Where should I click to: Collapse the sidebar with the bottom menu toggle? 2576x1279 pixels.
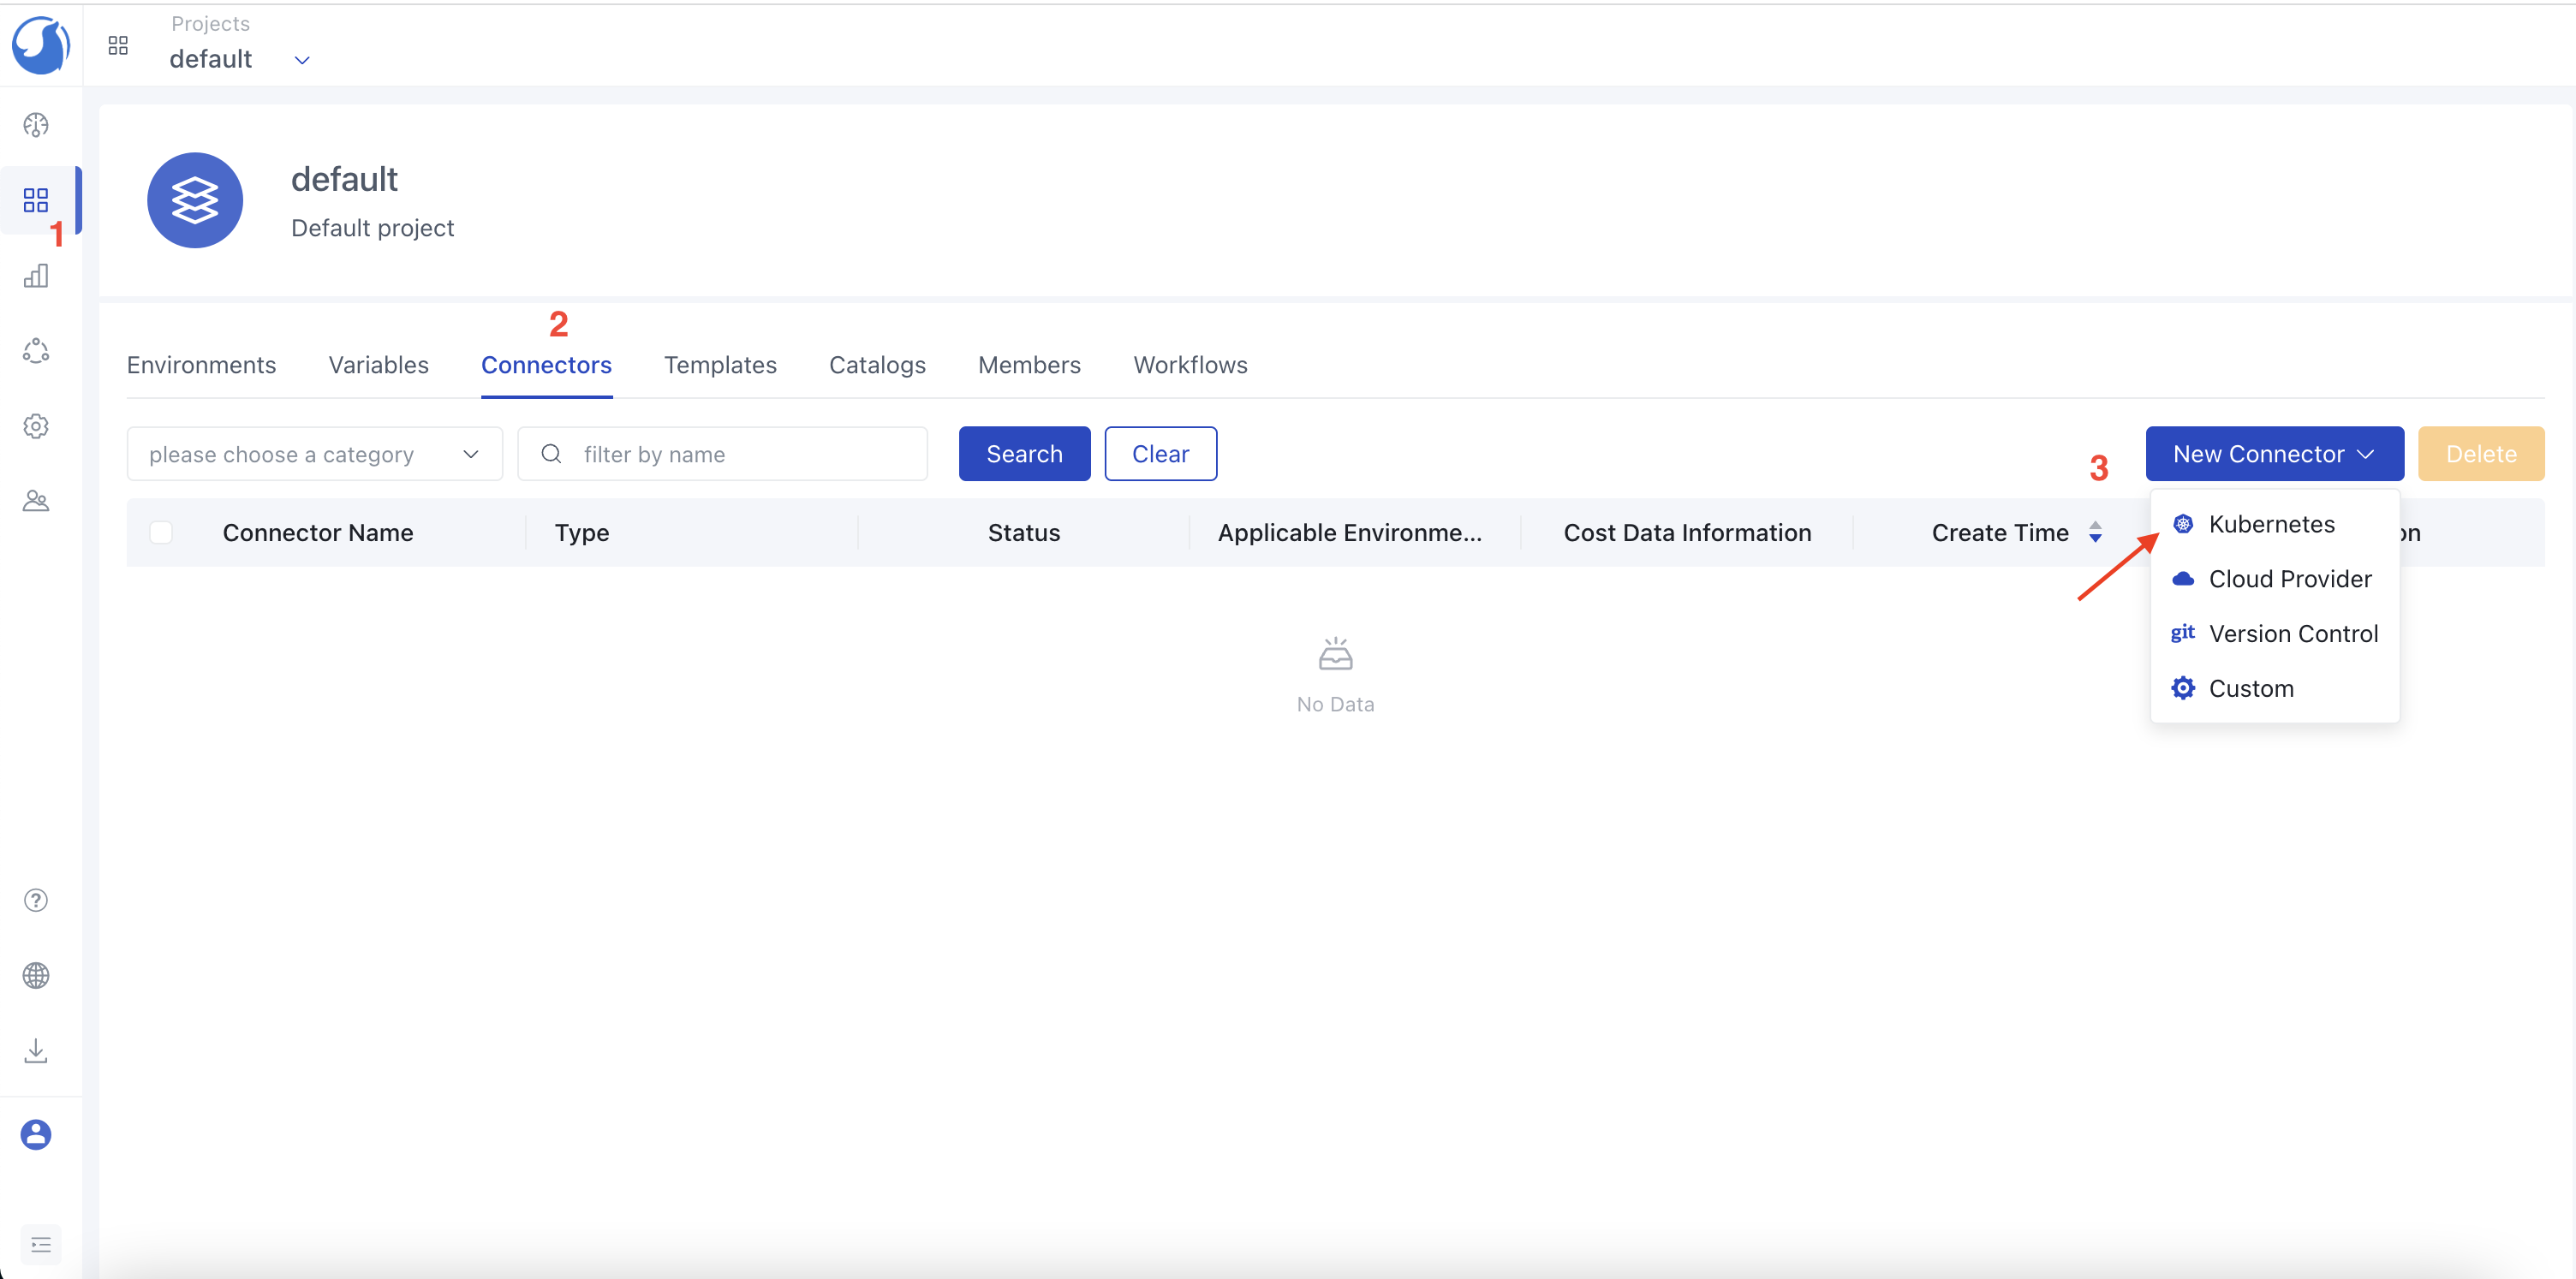click(x=41, y=1244)
